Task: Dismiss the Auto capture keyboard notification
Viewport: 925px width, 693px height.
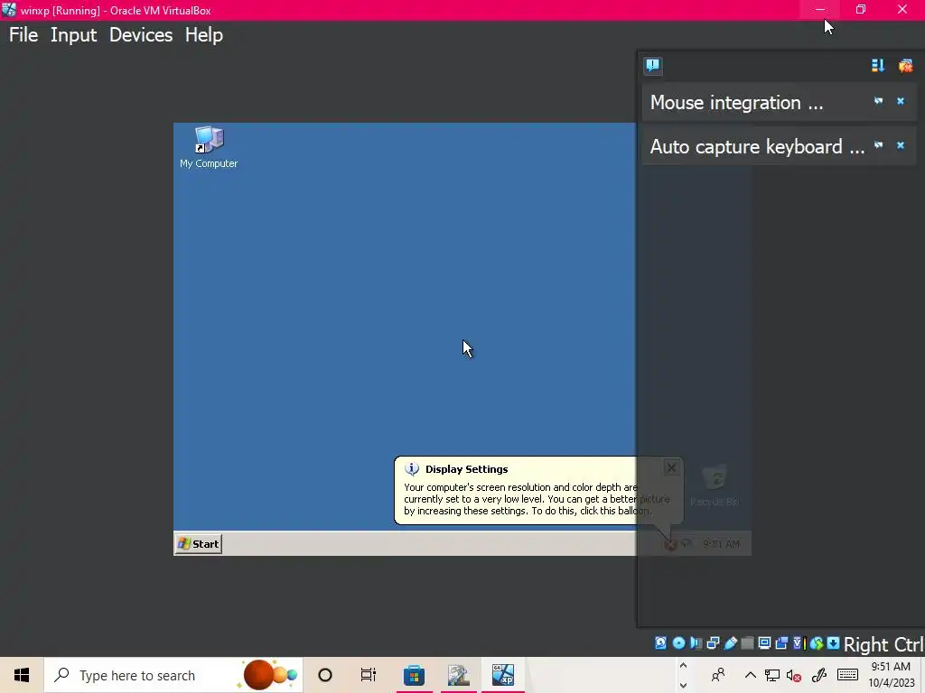Action: click(901, 145)
